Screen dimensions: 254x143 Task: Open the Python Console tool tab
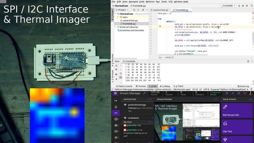click(x=124, y=86)
